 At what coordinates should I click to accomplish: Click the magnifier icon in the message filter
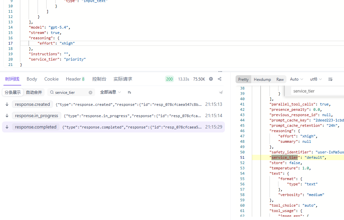52,93
